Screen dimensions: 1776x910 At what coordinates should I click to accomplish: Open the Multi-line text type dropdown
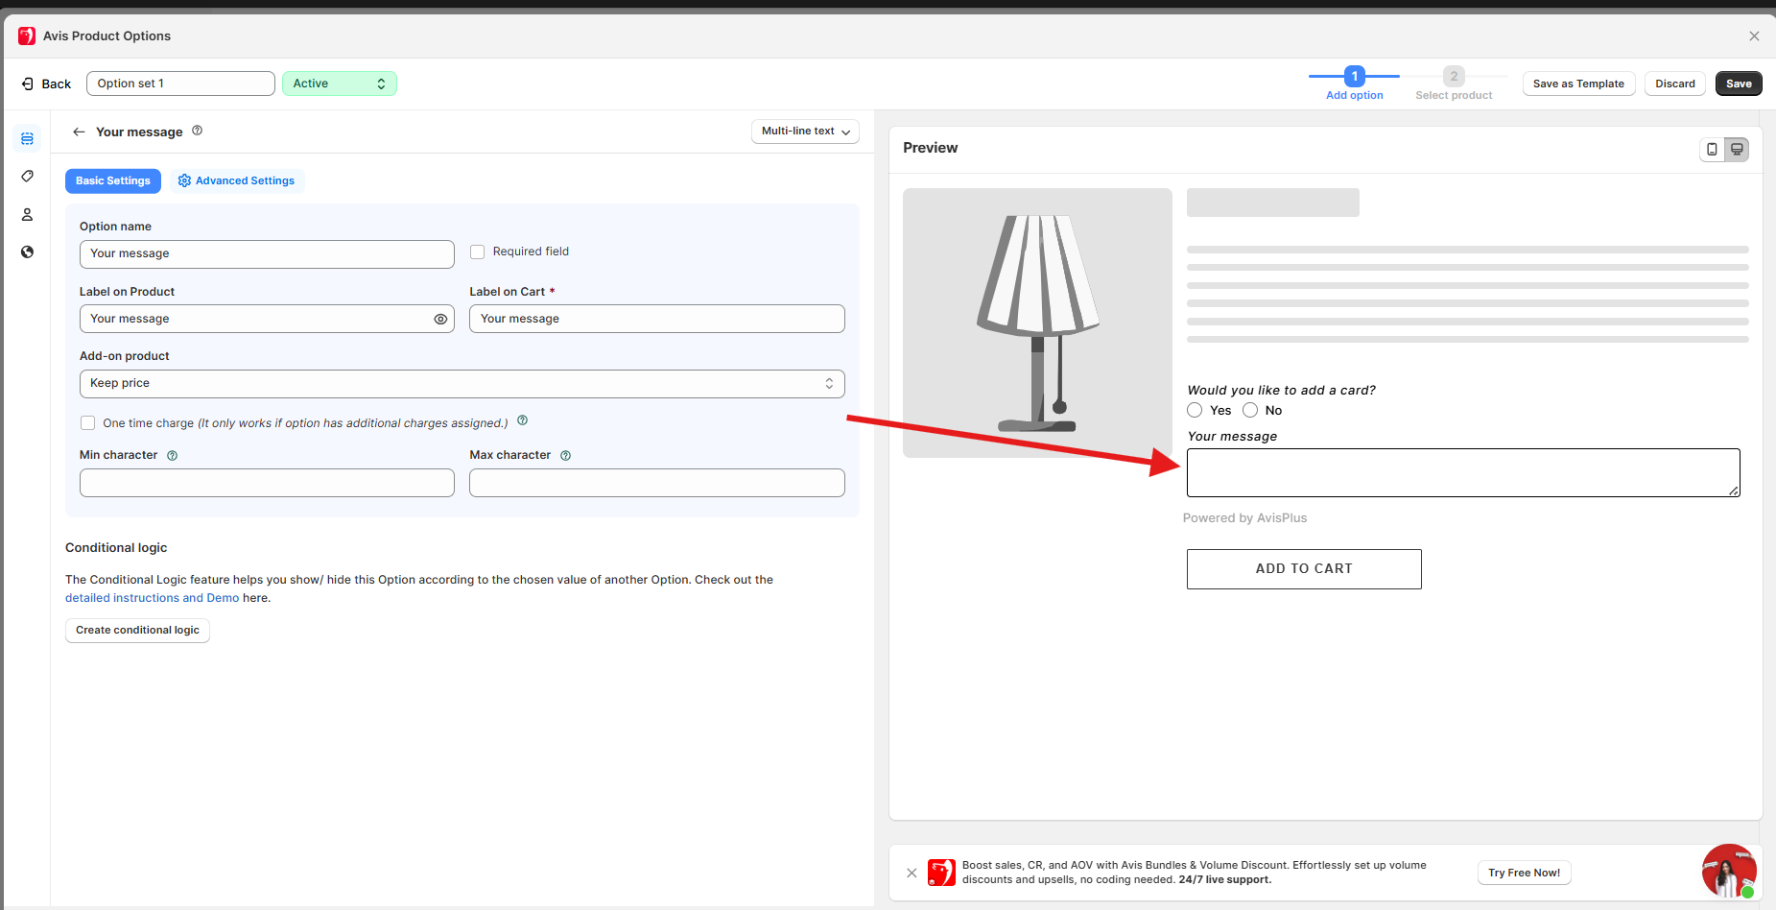805,132
